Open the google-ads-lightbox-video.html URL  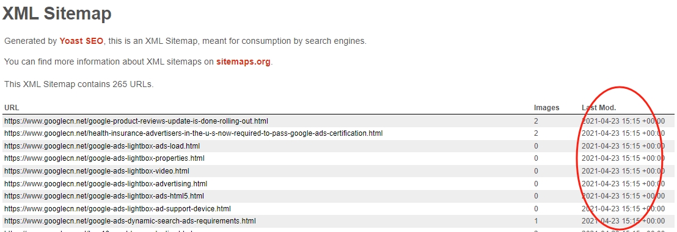tap(97, 171)
